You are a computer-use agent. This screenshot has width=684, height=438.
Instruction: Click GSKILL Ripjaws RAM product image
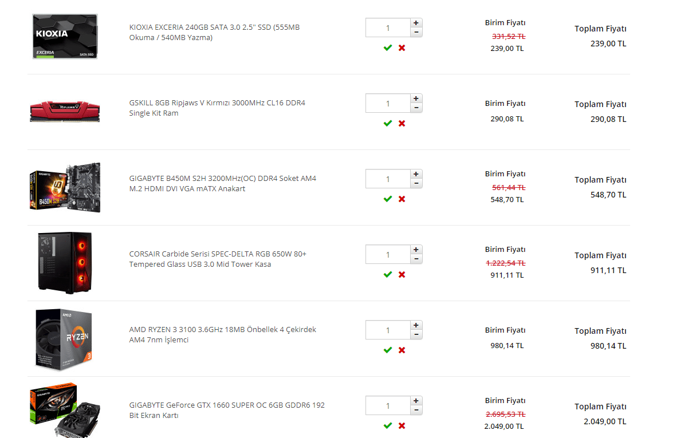tap(65, 111)
